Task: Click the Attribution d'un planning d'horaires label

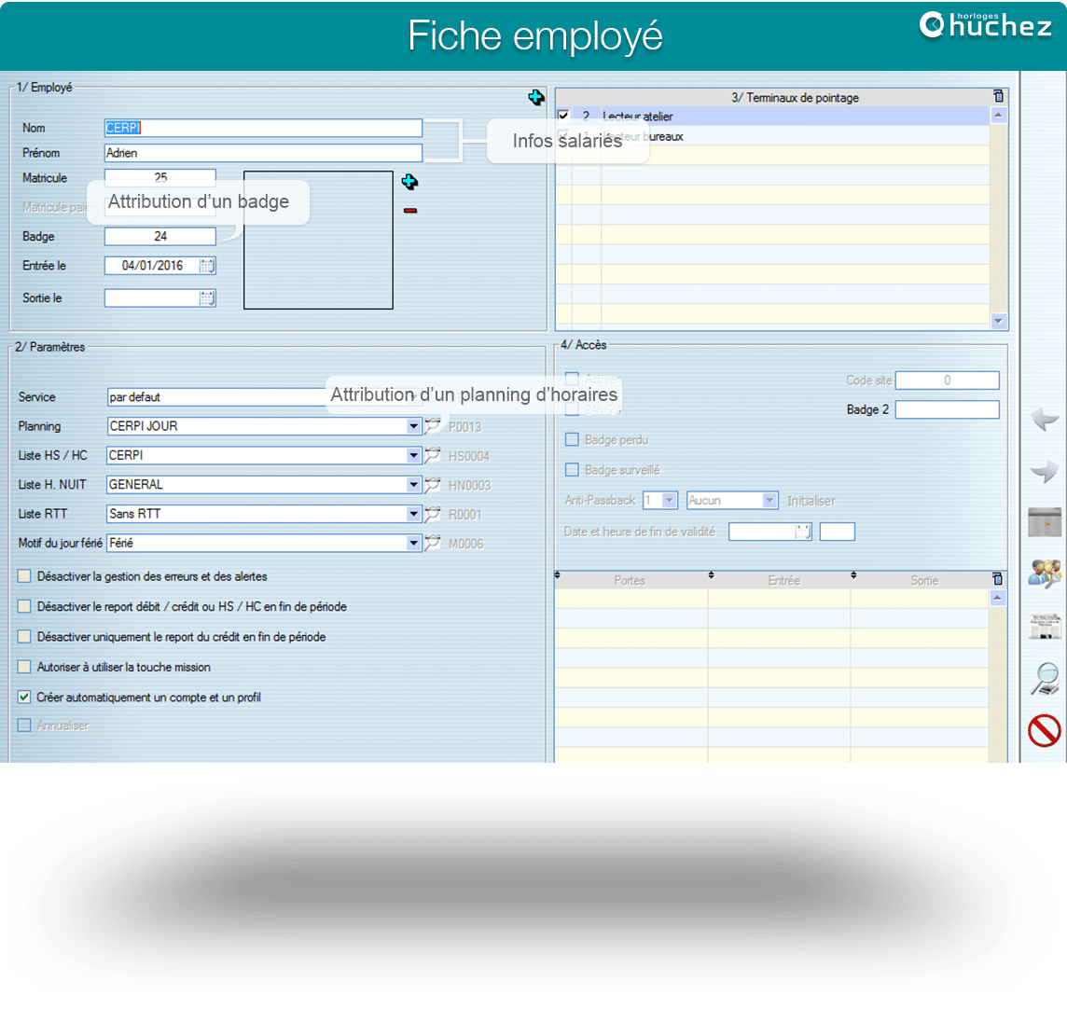Action: (472, 394)
